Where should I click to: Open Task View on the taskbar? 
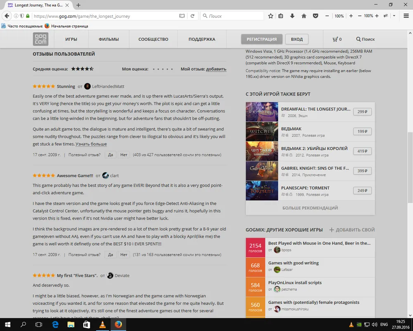(x=39, y=324)
